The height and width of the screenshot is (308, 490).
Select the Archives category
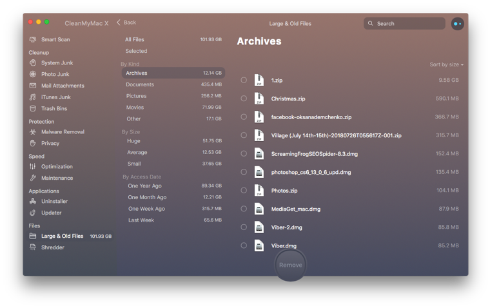click(x=173, y=73)
